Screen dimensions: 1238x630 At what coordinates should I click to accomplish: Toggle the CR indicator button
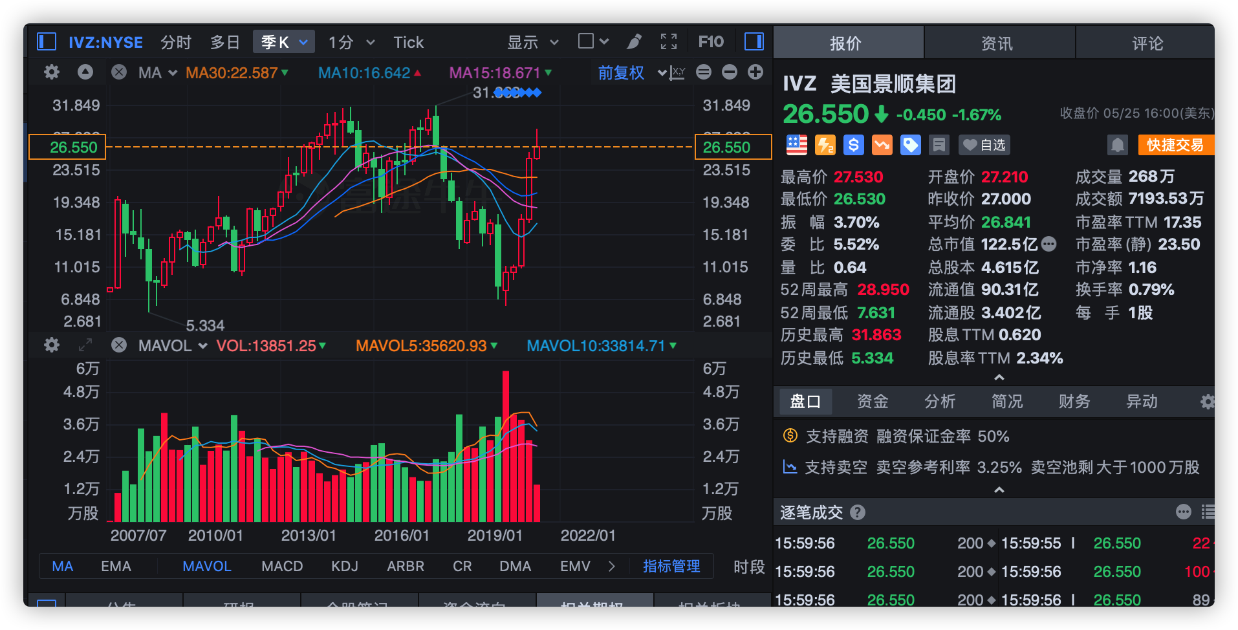pyautogui.click(x=462, y=567)
